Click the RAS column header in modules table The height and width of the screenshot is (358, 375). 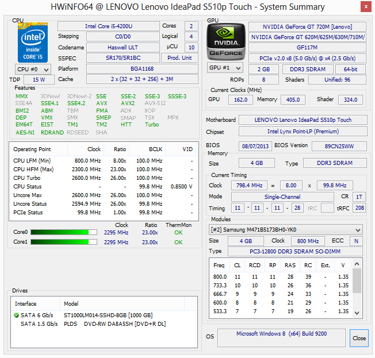tap(290, 265)
